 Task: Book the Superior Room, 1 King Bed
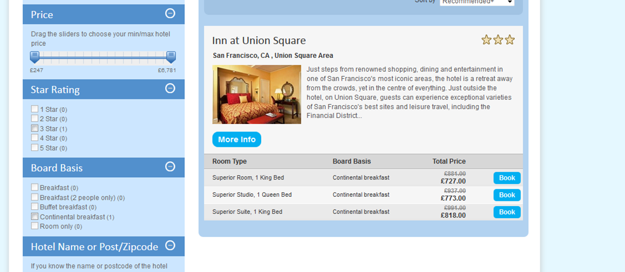tap(507, 178)
